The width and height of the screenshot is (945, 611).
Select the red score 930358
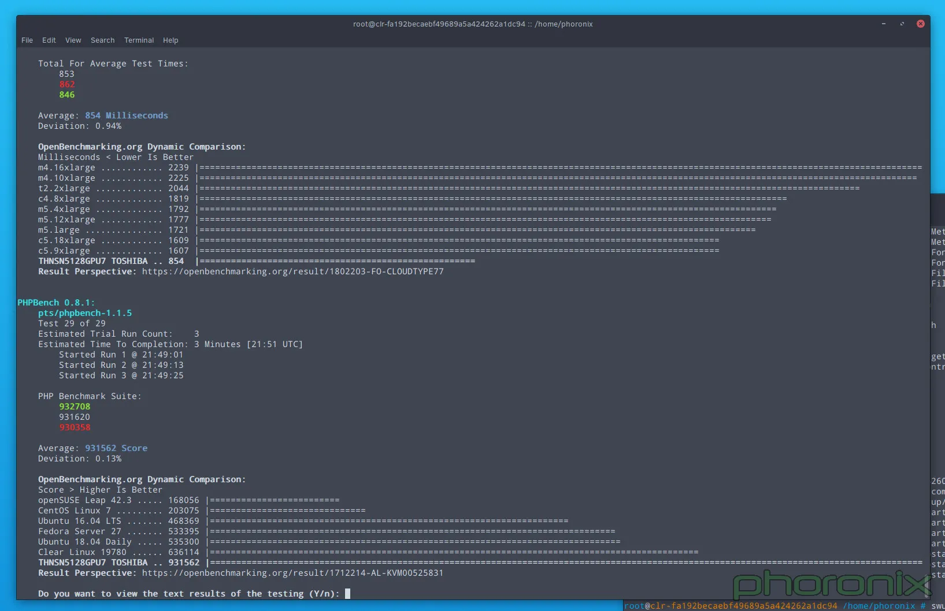(x=75, y=427)
